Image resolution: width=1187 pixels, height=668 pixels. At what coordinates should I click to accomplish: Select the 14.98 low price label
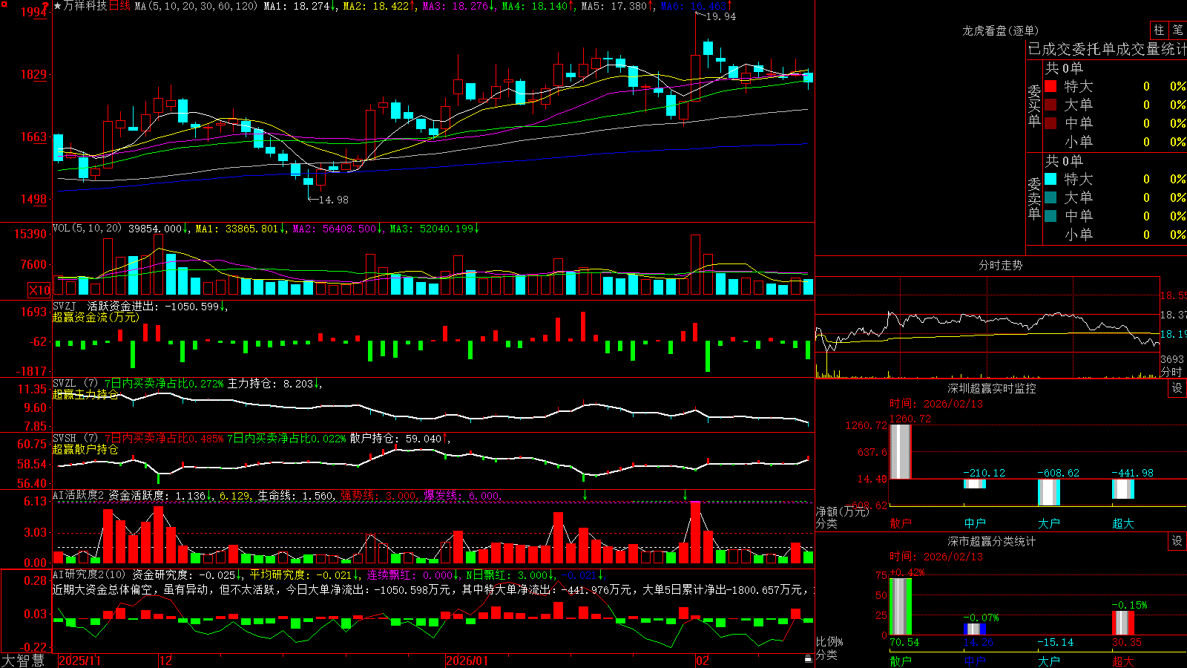pos(333,200)
